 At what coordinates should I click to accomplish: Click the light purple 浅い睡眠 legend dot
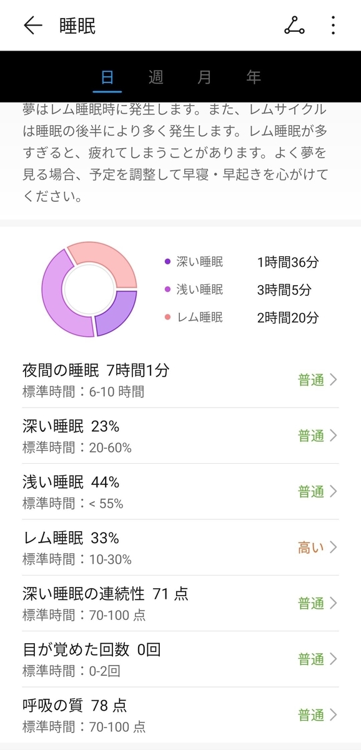coord(166,290)
